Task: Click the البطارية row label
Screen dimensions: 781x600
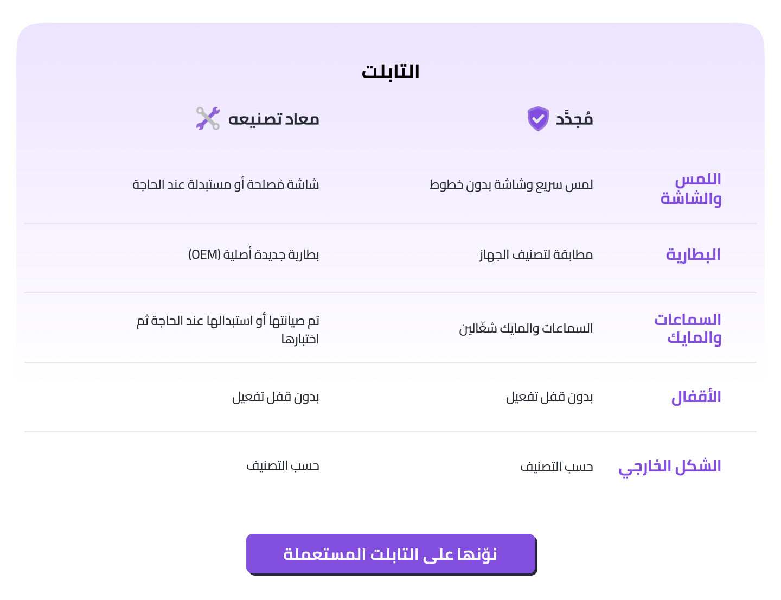Action: (x=693, y=254)
